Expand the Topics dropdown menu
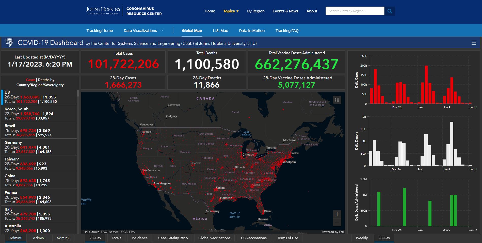The image size is (482, 243). coord(231,11)
